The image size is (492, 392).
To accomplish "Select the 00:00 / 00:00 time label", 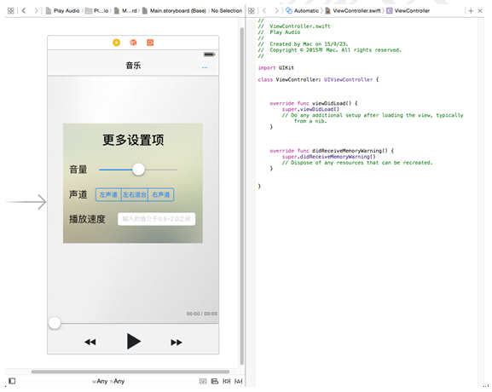I will (202, 314).
